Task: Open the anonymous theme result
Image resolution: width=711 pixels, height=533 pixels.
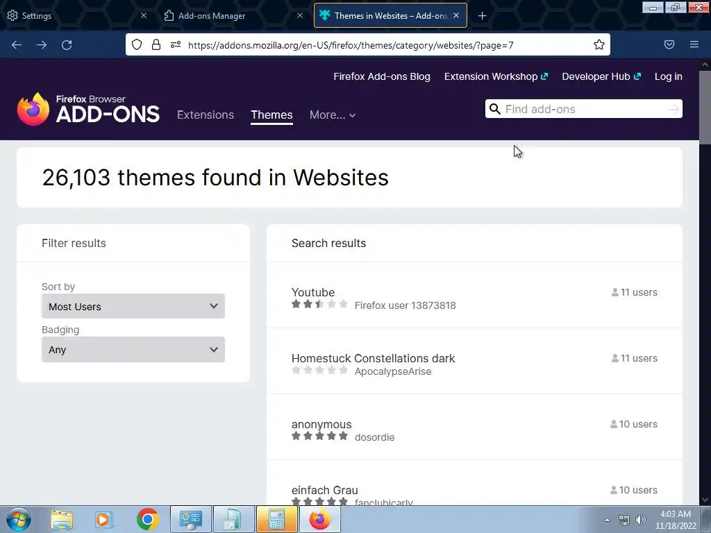Action: click(321, 424)
